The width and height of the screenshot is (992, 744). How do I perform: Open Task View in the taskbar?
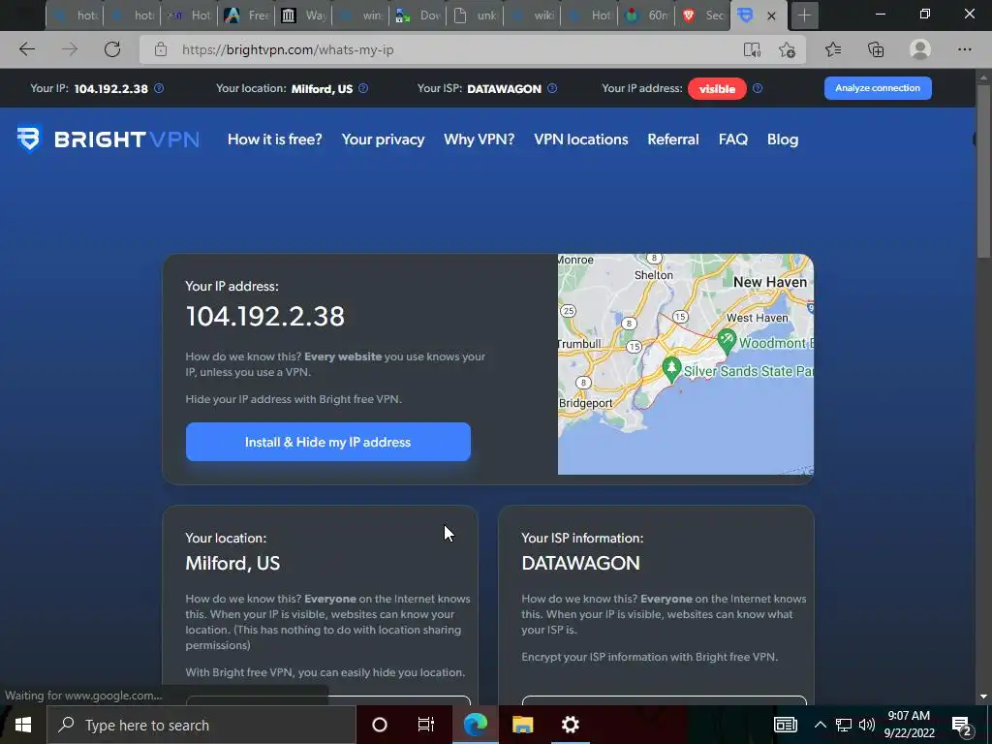pyautogui.click(x=426, y=725)
